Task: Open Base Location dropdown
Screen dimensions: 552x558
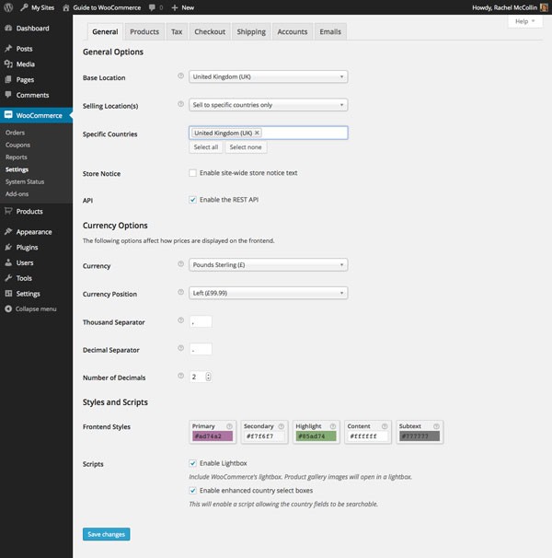Action: 268,76
